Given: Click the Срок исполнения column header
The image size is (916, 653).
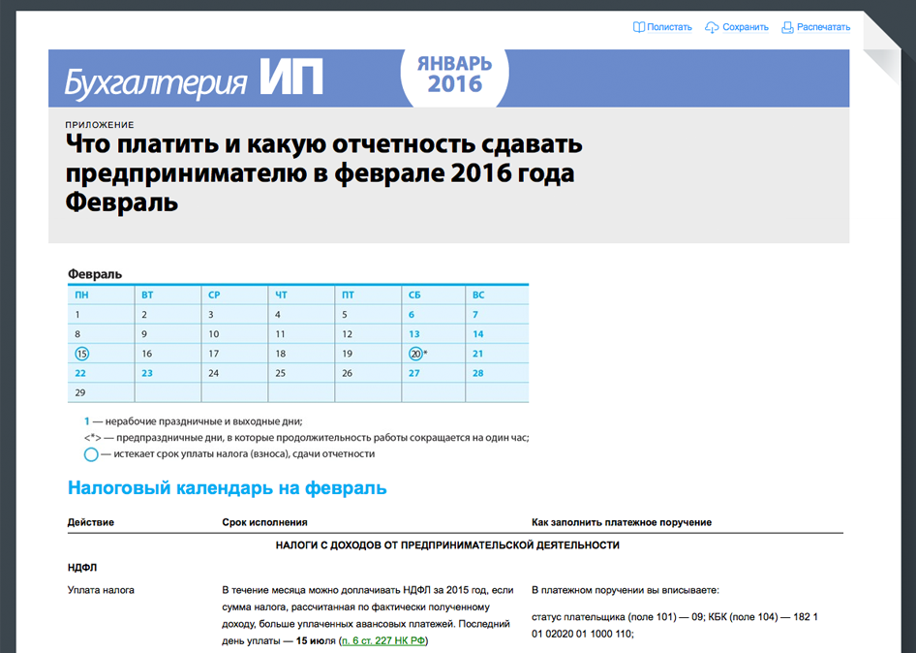Looking at the screenshot, I should click(264, 522).
